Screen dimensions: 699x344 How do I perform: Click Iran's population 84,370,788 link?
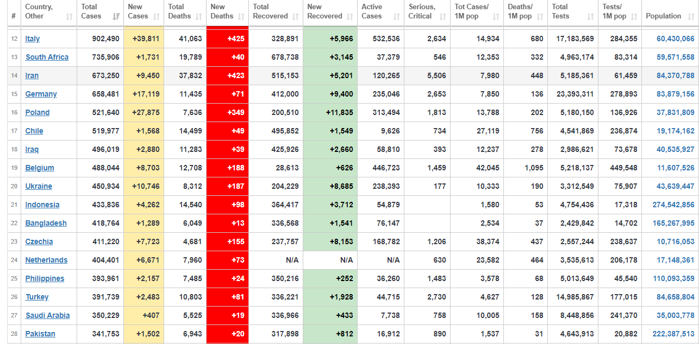(675, 75)
